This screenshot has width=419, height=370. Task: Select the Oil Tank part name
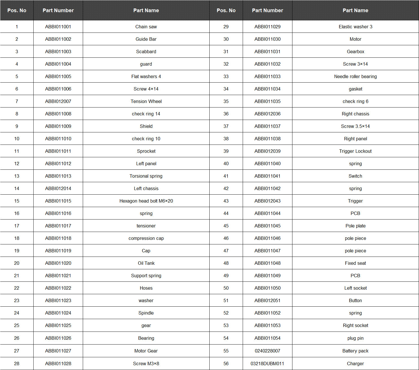(x=146, y=263)
